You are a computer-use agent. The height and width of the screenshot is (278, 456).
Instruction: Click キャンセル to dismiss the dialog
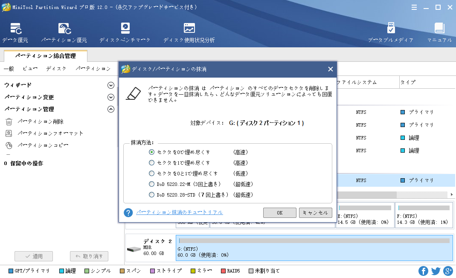315,213
